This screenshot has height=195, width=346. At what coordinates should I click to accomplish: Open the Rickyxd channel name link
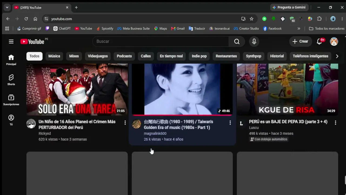tap(45, 134)
